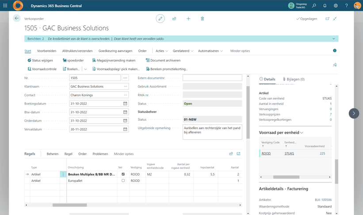Screen dimensions: 363x215
Task: Expand the Regels section to full view
Action: click(238, 154)
